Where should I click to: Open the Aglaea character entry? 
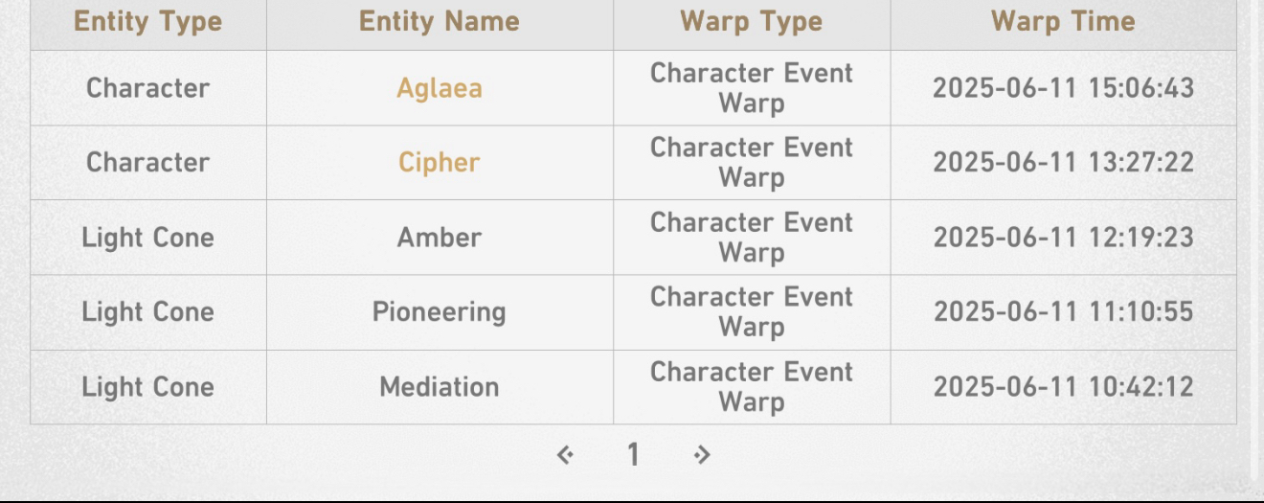(440, 88)
